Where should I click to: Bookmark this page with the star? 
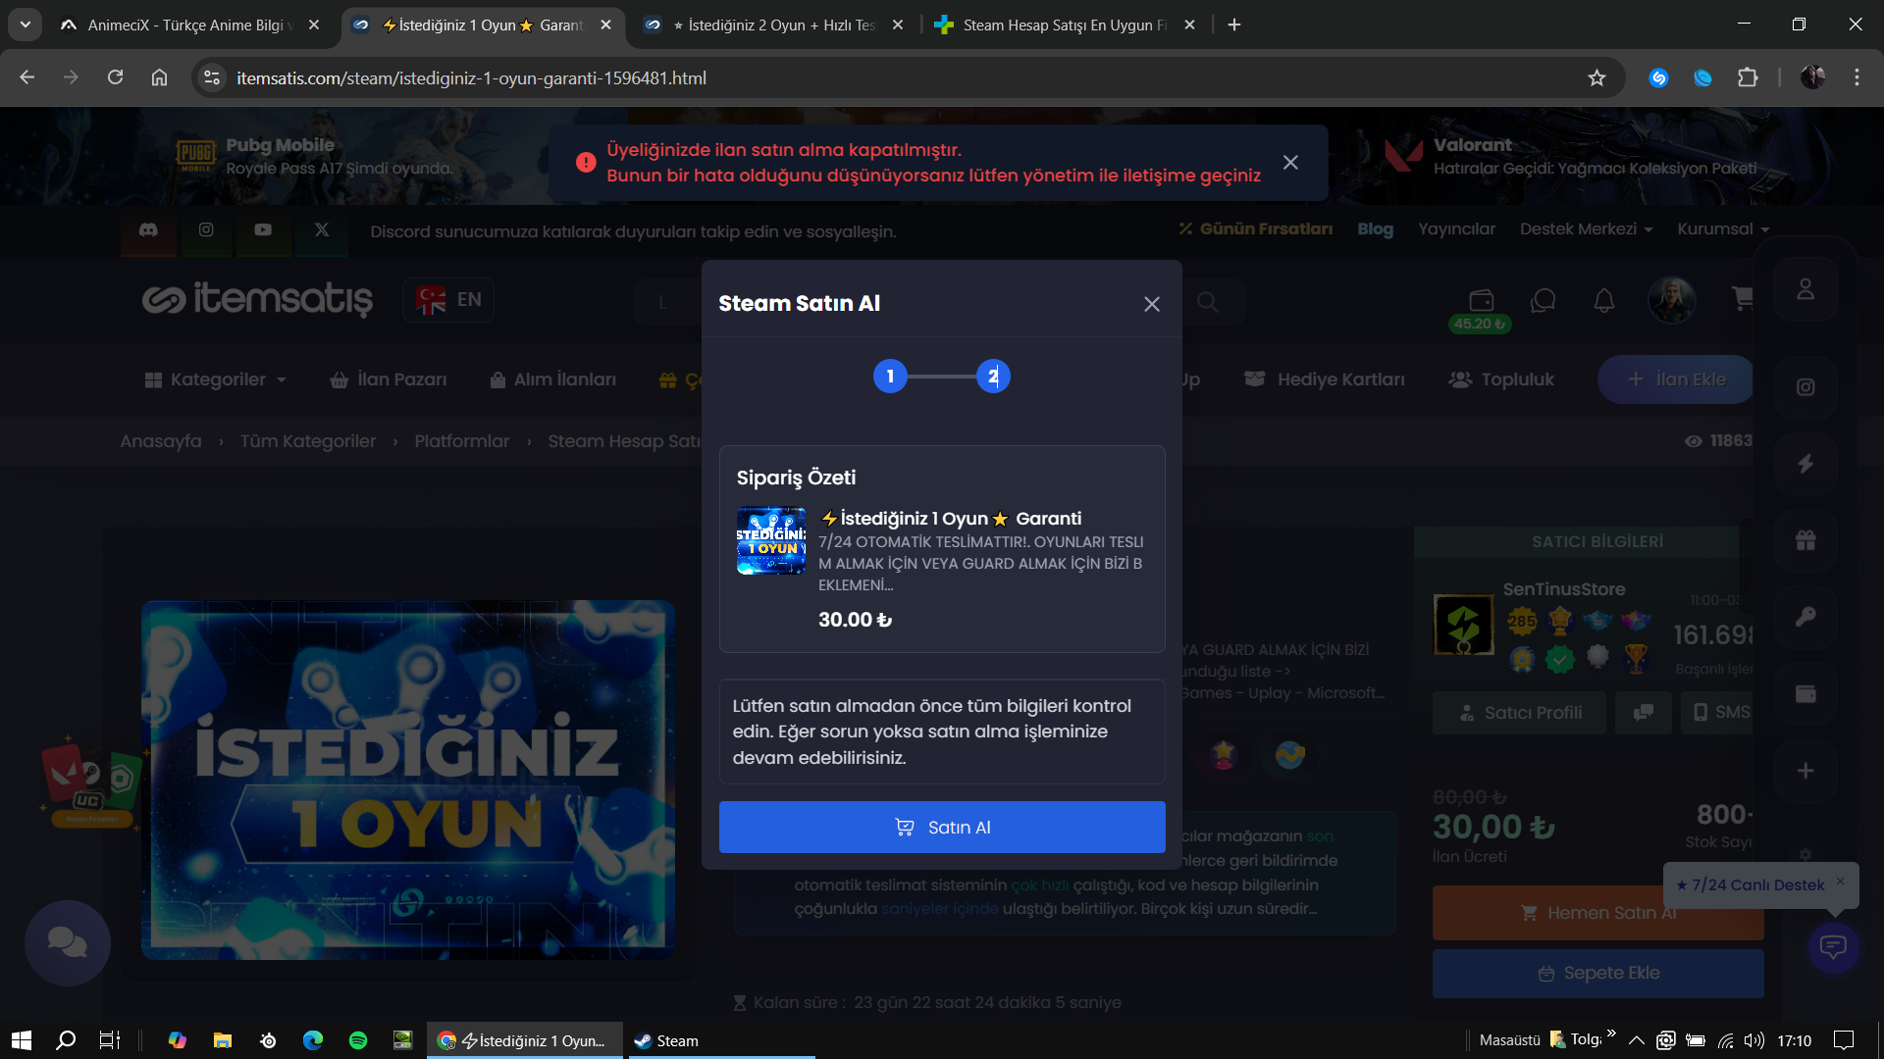click(x=1596, y=77)
